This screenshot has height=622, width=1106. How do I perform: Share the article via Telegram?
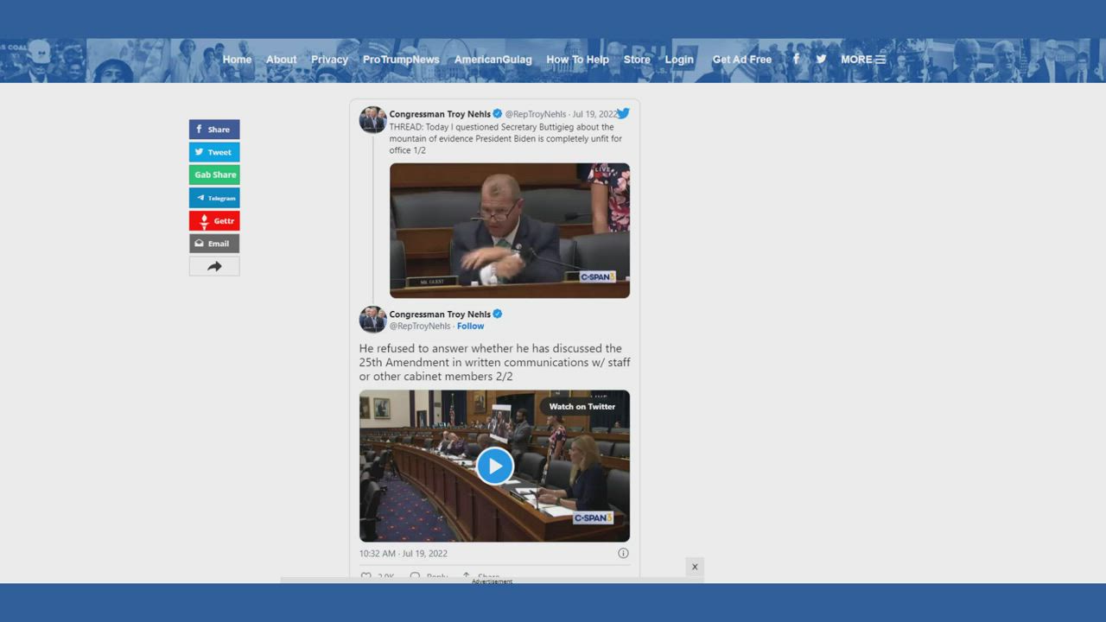(214, 198)
